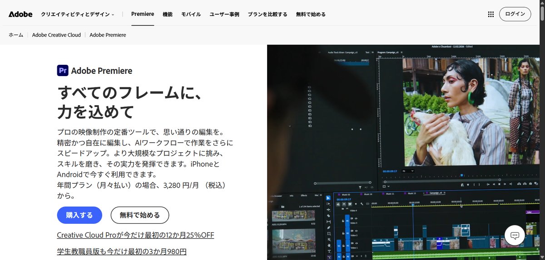Click the timeline wrench settings icon
This screenshot has height=260, width=545.
362,204
